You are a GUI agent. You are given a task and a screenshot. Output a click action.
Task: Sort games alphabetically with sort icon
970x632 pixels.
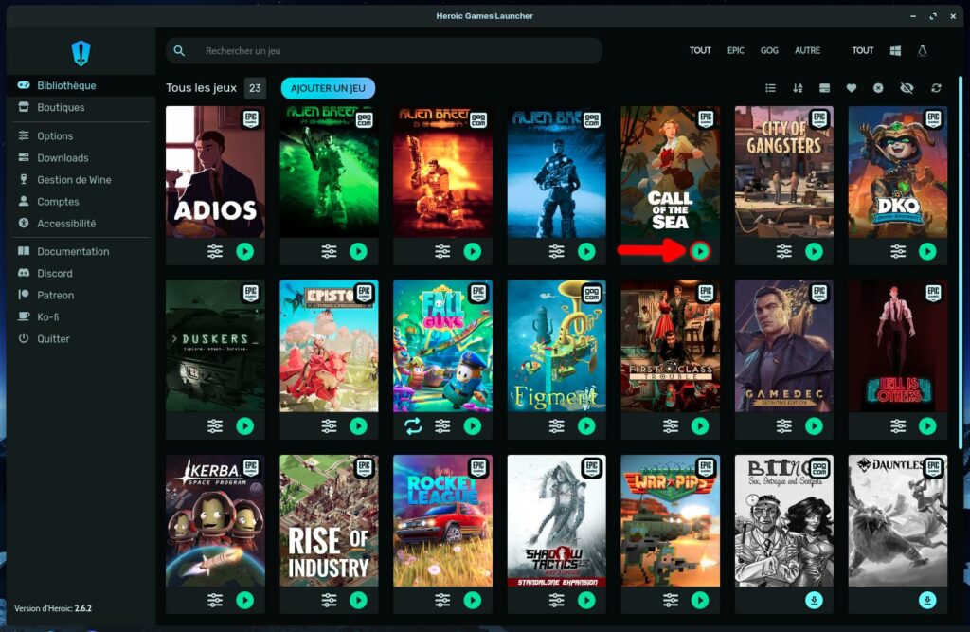[x=798, y=88]
